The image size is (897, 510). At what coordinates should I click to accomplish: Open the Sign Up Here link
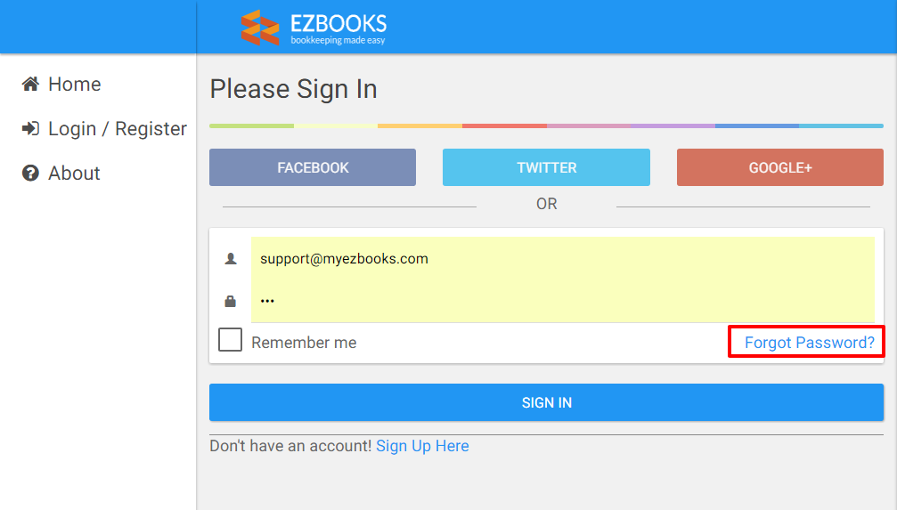click(422, 446)
